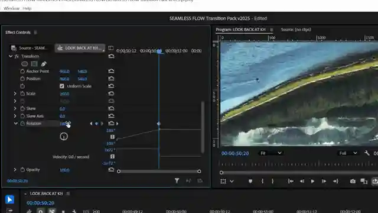This screenshot has height=213, width=378.
Task: Open the Effect Controls panel menu
Action: point(35,33)
